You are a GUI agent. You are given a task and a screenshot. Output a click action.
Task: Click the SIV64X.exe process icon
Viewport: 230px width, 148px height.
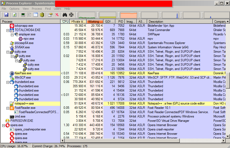[12, 48]
